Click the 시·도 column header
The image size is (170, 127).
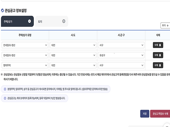pos(73,35)
